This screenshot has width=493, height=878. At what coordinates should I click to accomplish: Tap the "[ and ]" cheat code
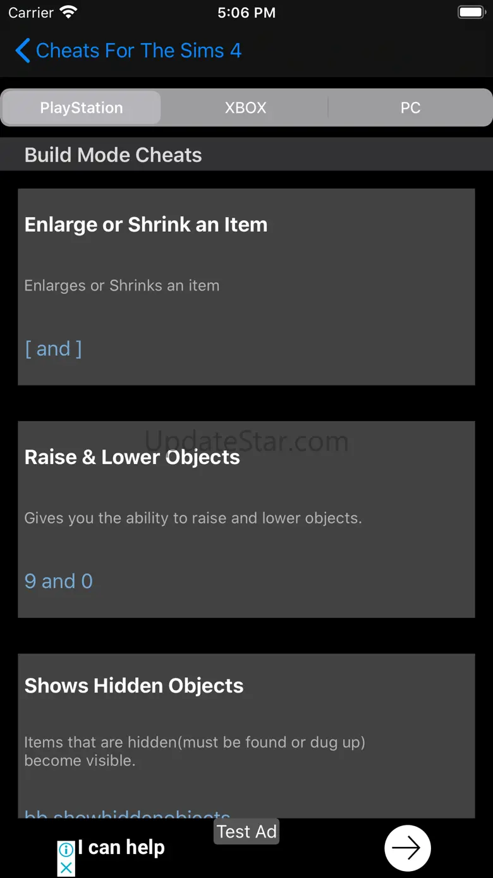[53, 349]
